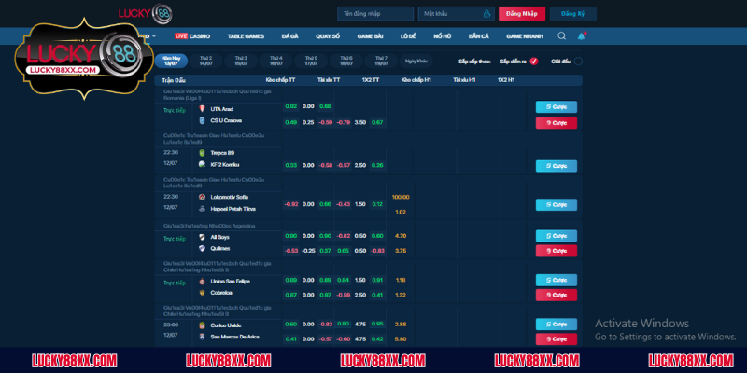Open the TABLE GAMES menu
The image size is (747, 373).
246,36
